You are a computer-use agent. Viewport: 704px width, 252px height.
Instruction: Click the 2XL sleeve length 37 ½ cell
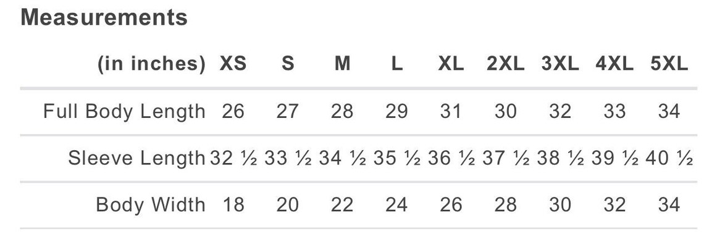click(x=506, y=158)
